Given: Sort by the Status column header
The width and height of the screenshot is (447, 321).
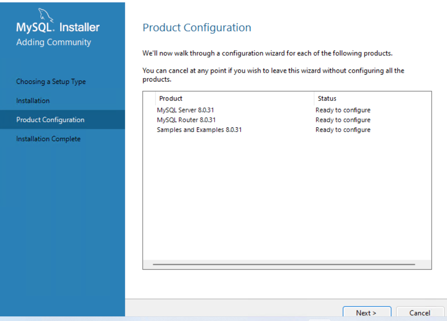Looking at the screenshot, I should tap(327, 98).
